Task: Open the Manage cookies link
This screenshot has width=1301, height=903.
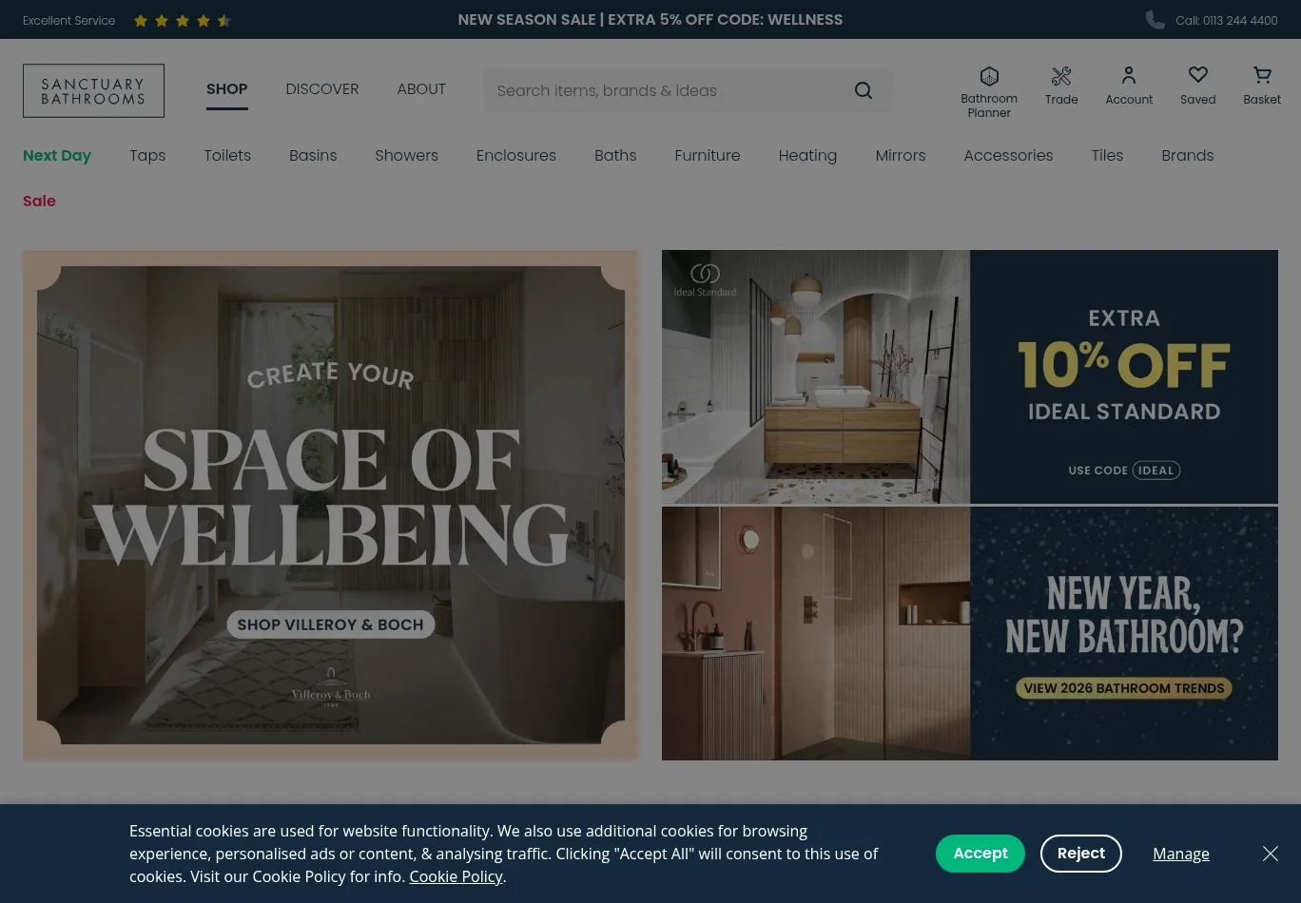Action: point(1181,854)
